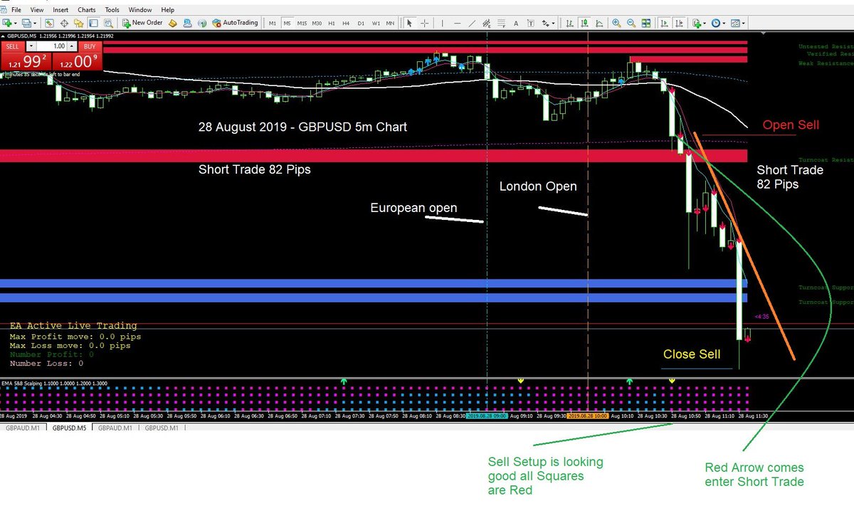Viewport: 854px width, 508px height.
Task: Expand the New Chart dropdown arrow
Action: pos(16,23)
